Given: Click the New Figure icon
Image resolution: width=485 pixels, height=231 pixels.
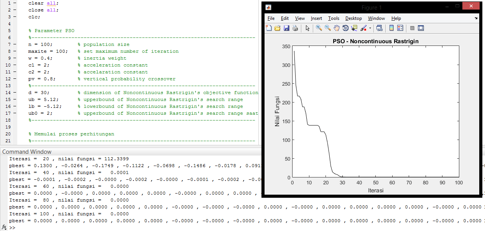Looking at the screenshot, I should pos(269,28).
